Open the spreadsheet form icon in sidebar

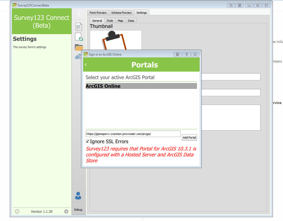coord(79,27)
